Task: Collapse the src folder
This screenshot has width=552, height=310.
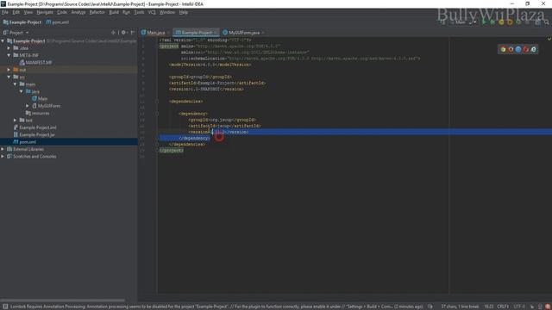Action: click(x=9, y=77)
